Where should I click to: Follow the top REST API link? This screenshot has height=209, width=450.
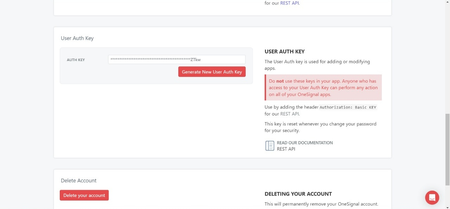pos(289,3)
